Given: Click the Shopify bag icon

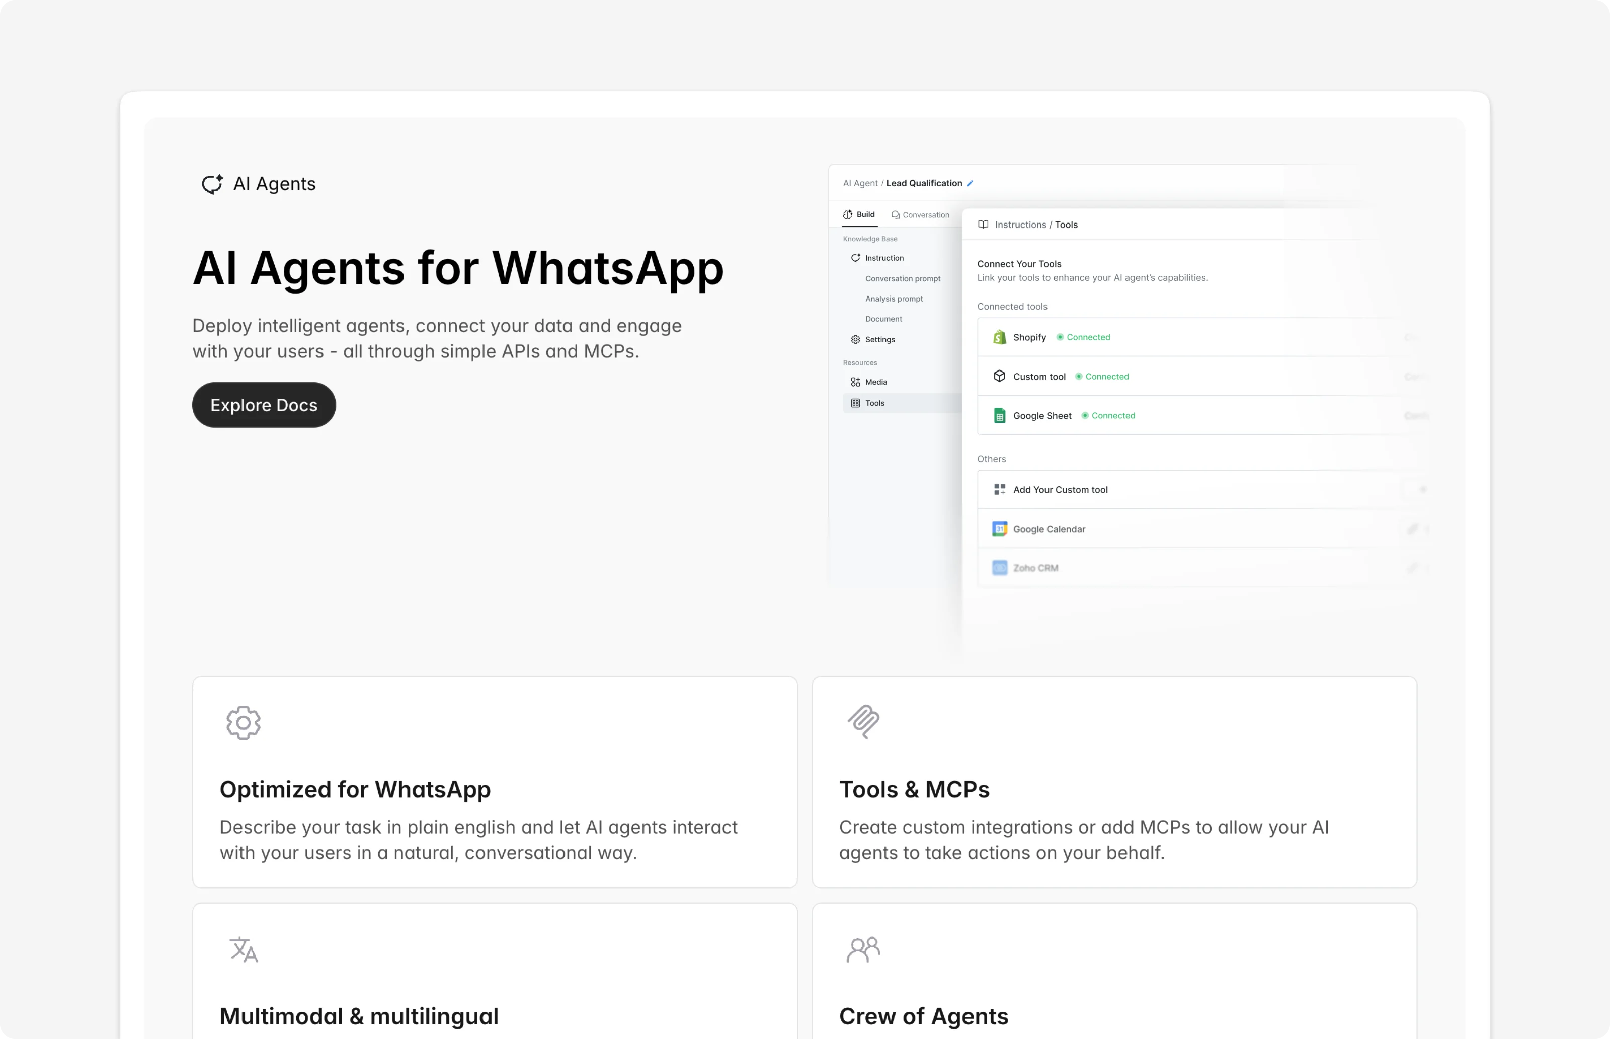Looking at the screenshot, I should (999, 337).
